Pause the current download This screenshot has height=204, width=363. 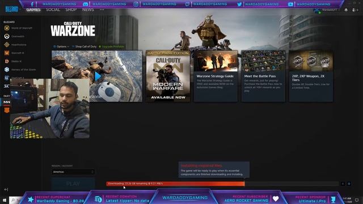pyautogui.click(x=343, y=184)
